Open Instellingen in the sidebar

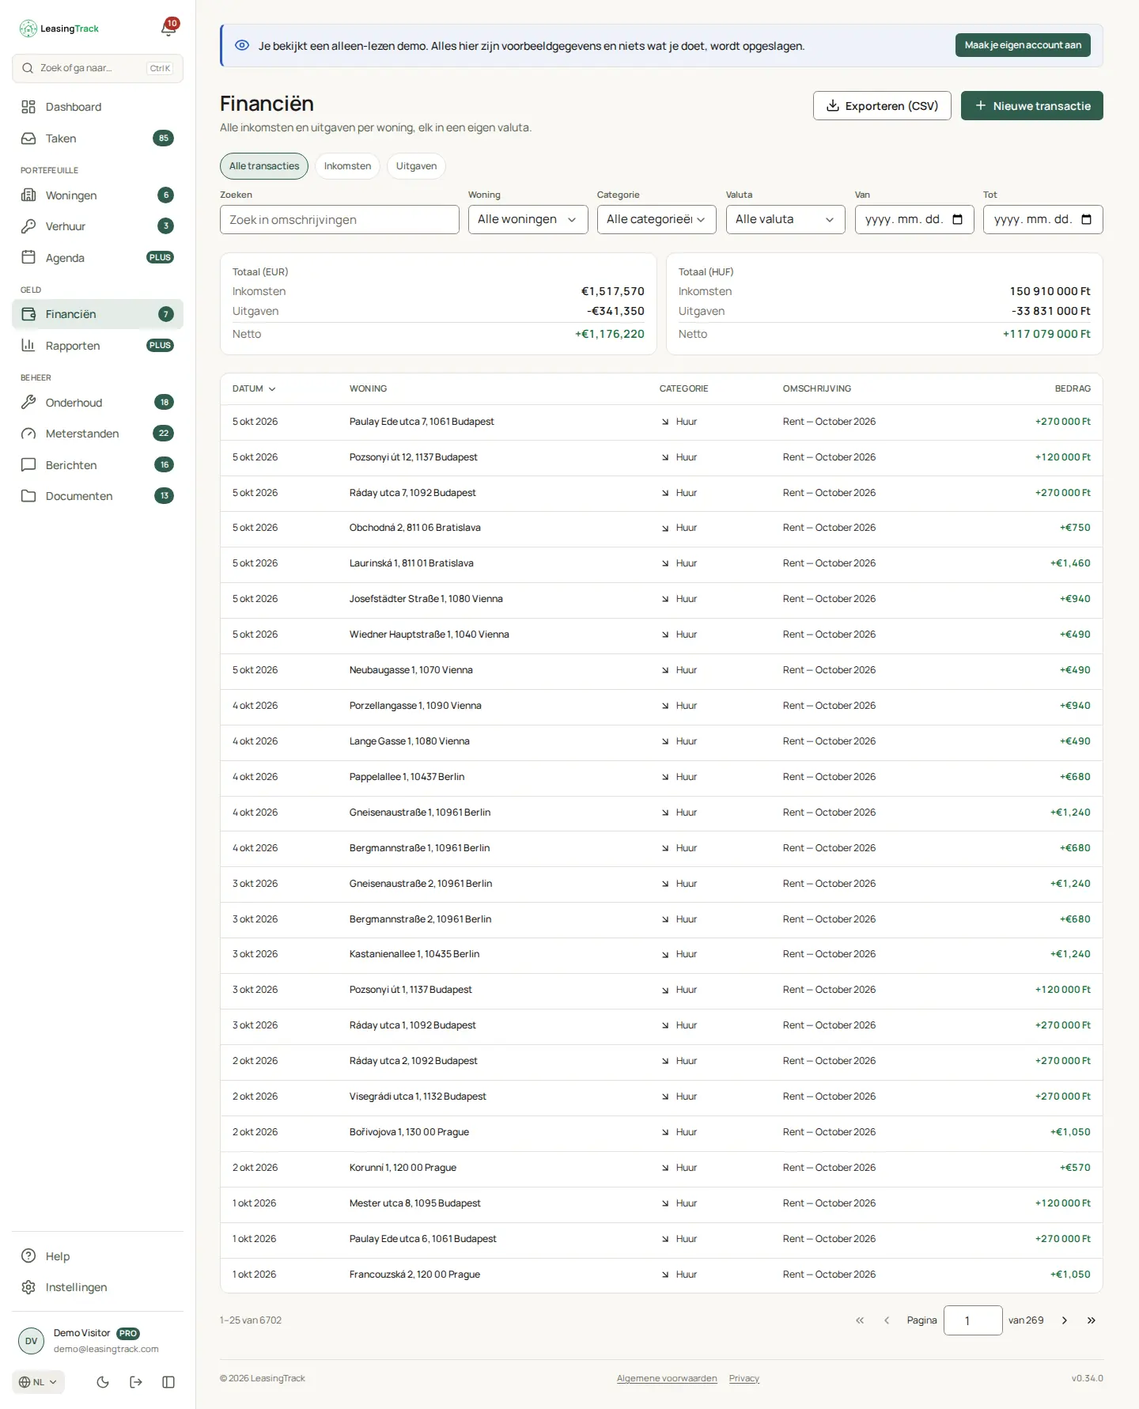pyautogui.click(x=97, y=1287)
